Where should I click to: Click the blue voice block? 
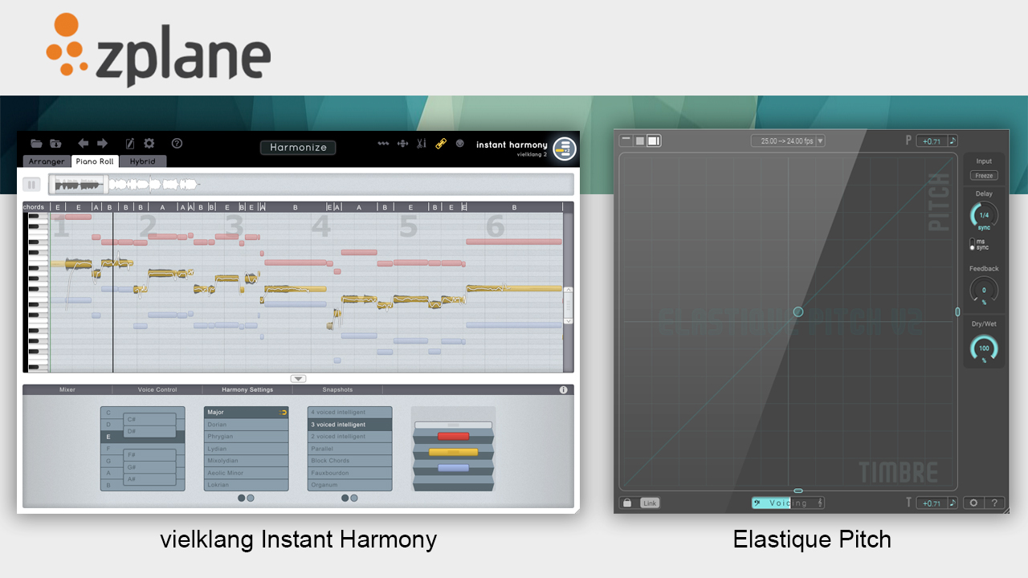453,467
